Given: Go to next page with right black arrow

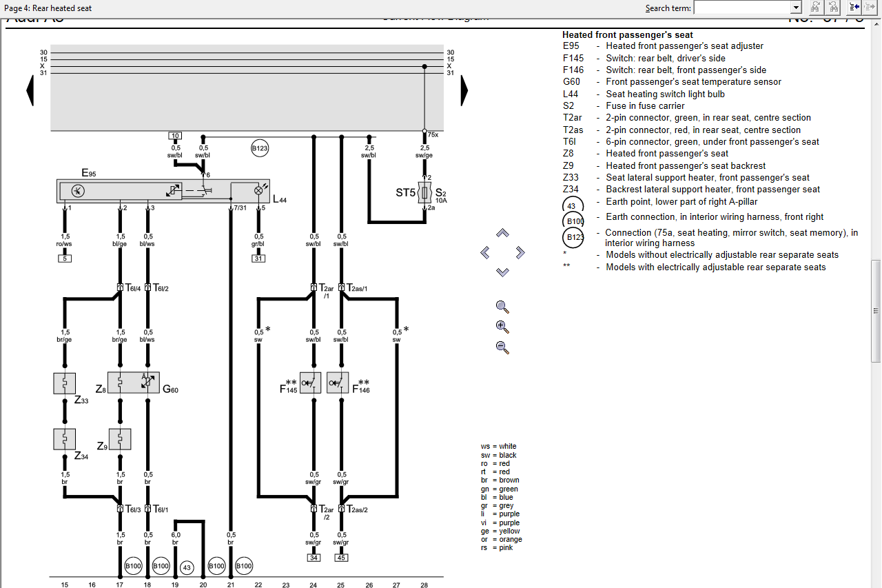Looking at the screenshot, I should coord(464,90).
